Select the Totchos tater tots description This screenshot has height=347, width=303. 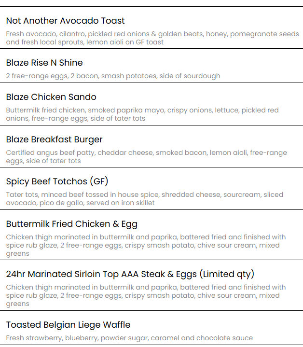coord(144,199)
